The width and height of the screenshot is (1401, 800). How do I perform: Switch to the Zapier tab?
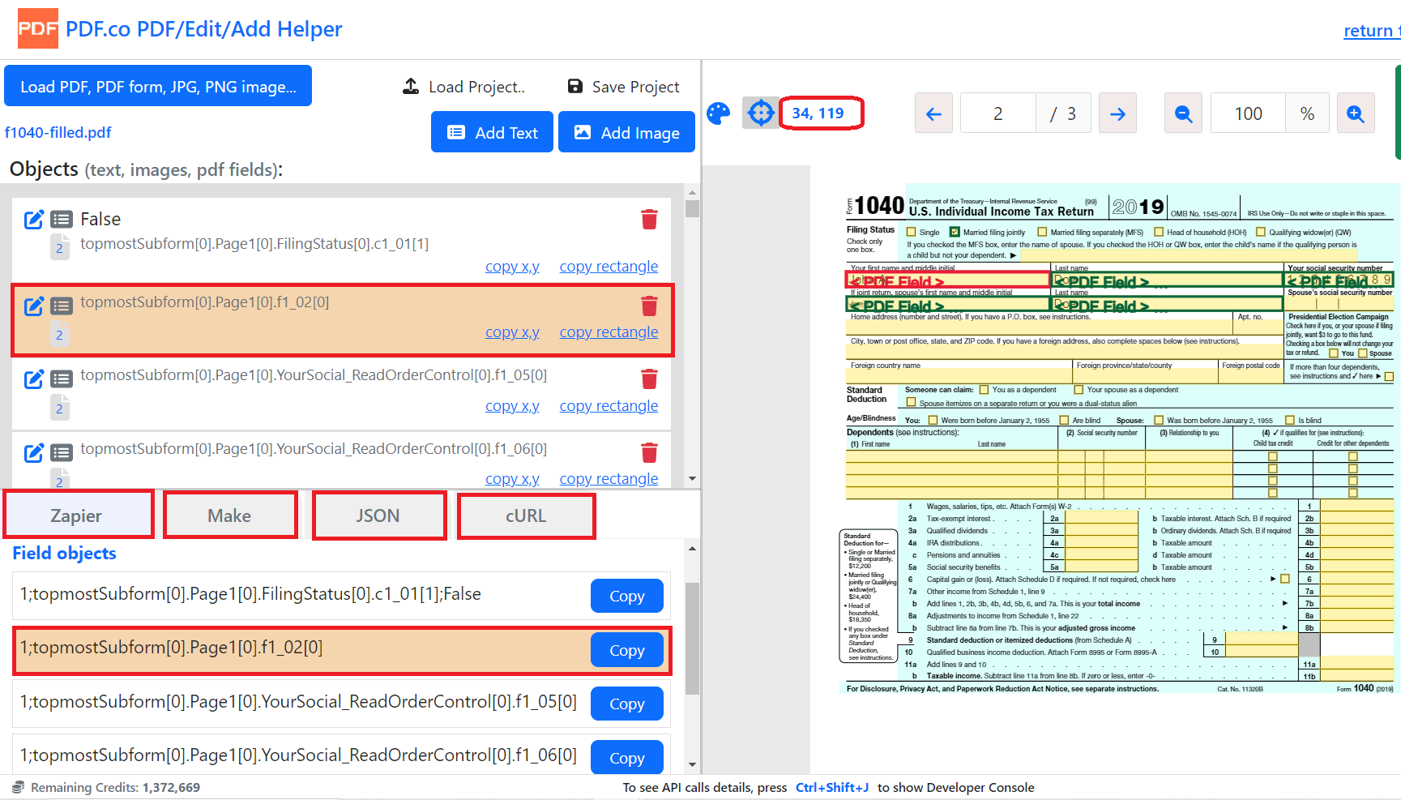pos(78,516)
